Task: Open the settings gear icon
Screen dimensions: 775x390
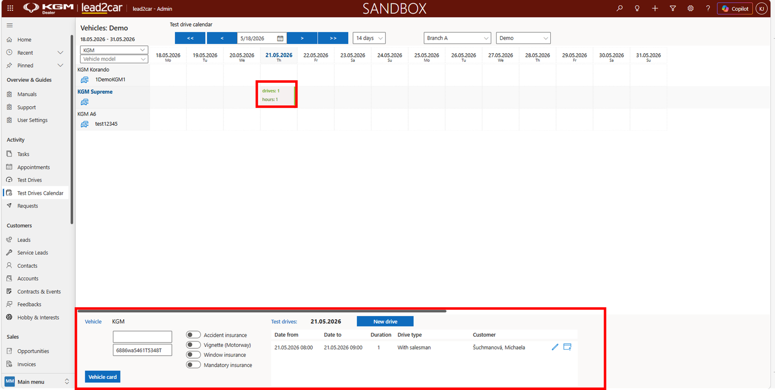Action: click(x=690, y=8)
